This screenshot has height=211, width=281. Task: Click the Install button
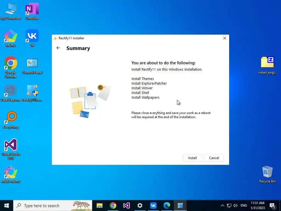click(x=192, y=158)
